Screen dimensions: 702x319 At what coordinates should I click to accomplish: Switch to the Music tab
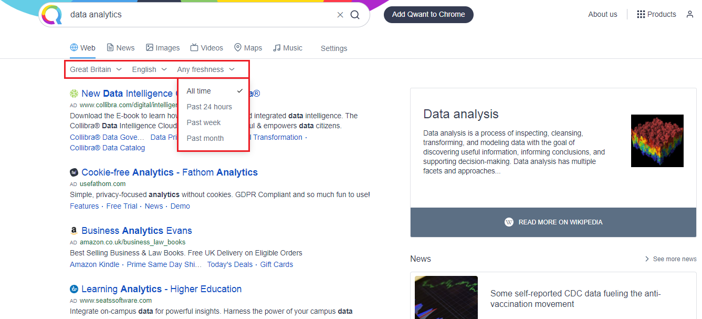click(288, 48)
